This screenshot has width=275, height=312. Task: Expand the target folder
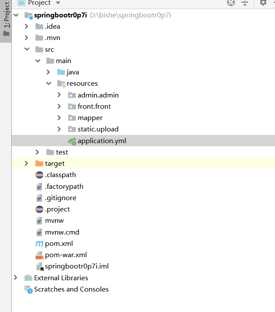coord(27,164)
